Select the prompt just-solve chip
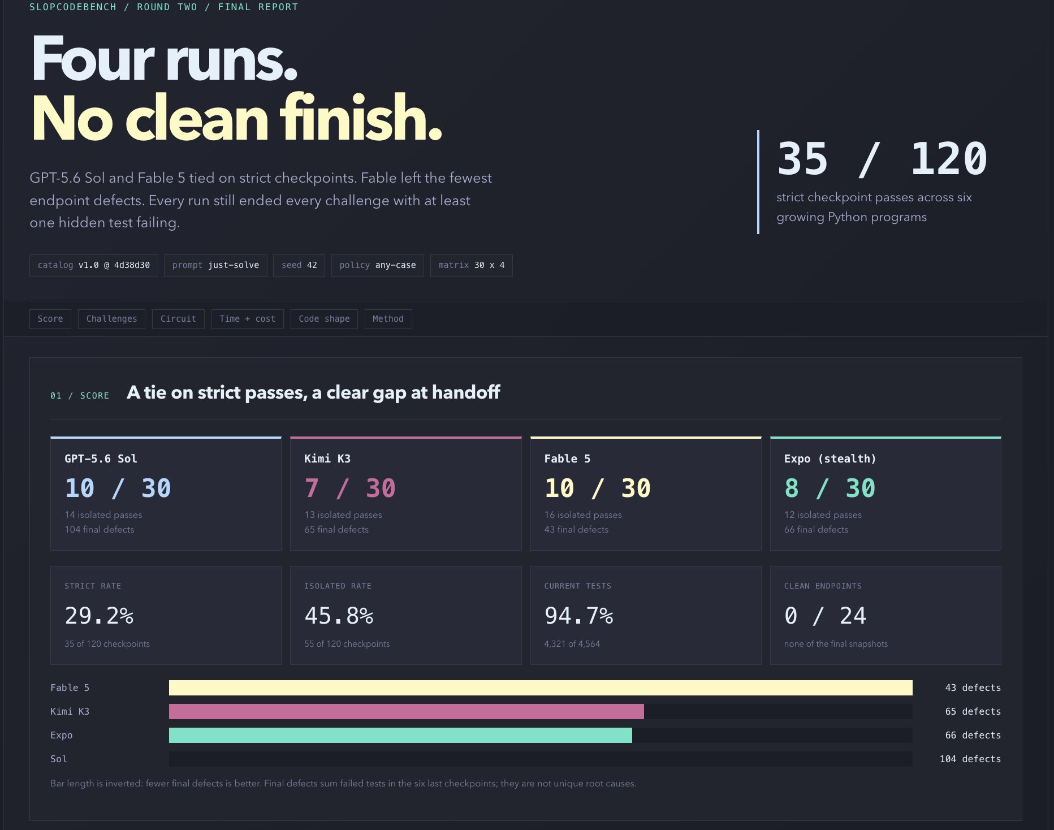Image resolution: width=1054 pixels, height=830 pixels. [215, 265]
